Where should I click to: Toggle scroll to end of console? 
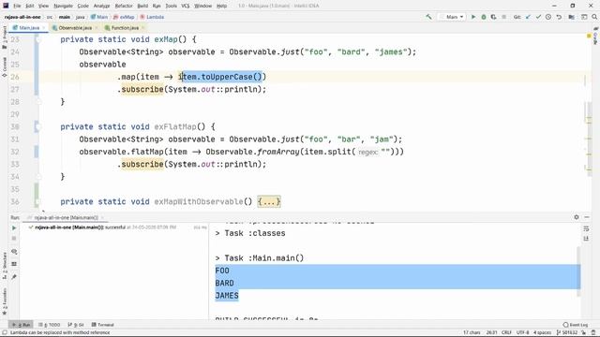pos(586,239)
